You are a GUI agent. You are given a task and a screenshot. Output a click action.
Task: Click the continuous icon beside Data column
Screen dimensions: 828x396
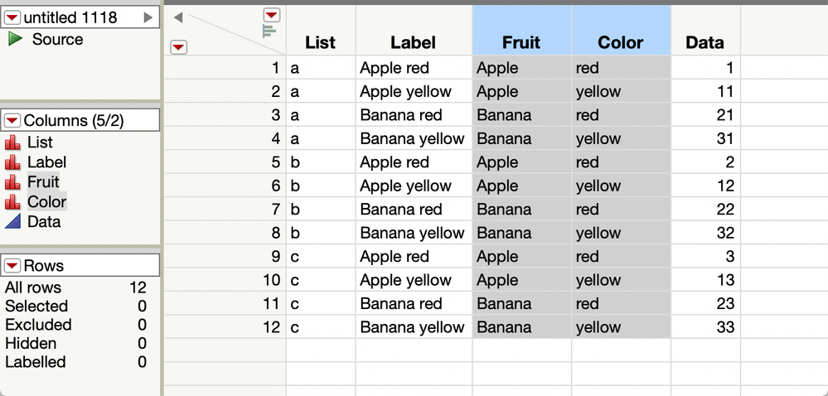coord(12,222)
